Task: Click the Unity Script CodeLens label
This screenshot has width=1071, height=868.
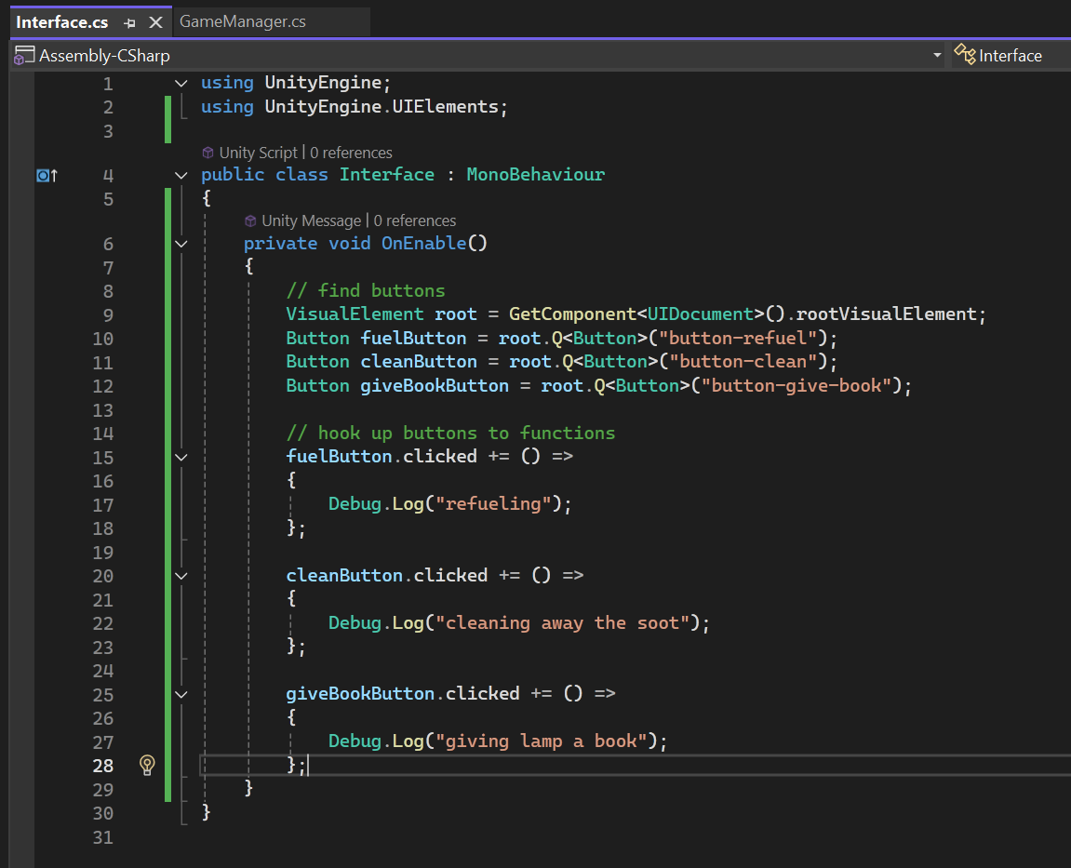Action: (x=258, y=153)
